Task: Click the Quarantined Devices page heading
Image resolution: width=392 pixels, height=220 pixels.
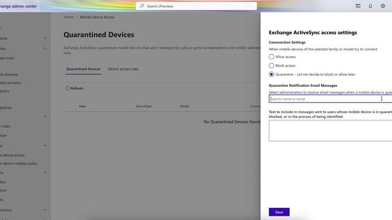Action: [99, 35]
